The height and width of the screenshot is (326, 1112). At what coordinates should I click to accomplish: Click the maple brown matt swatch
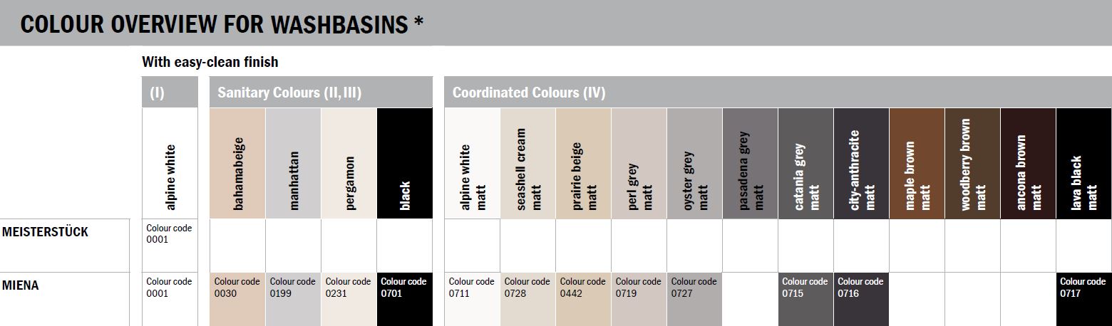tap(917, 163)
